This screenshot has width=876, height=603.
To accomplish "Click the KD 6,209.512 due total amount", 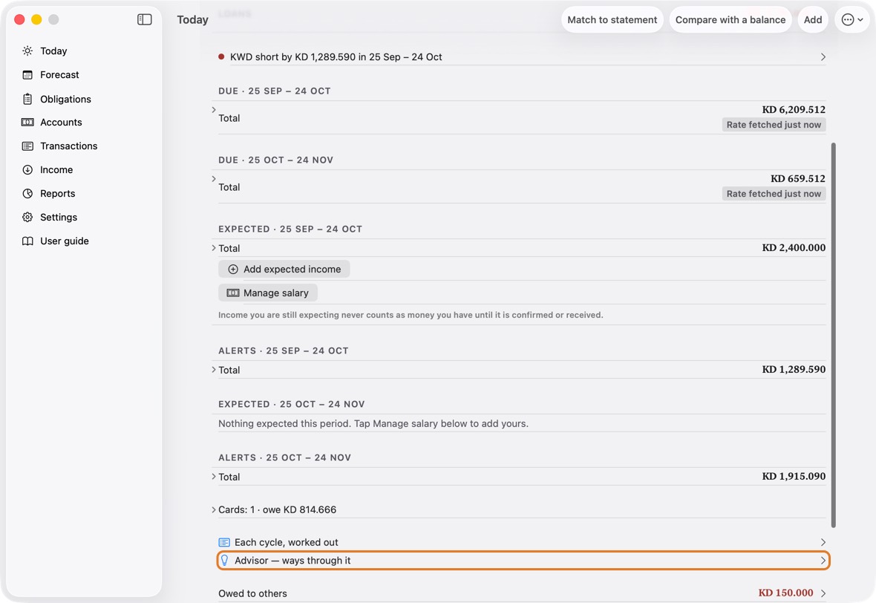I will point(794,109).
